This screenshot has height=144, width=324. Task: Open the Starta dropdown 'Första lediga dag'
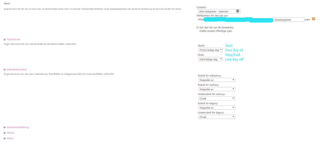[x=210, y=50]
